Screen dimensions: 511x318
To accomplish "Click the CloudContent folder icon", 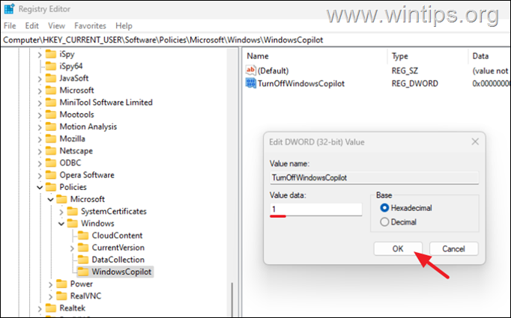I will 82,236.
